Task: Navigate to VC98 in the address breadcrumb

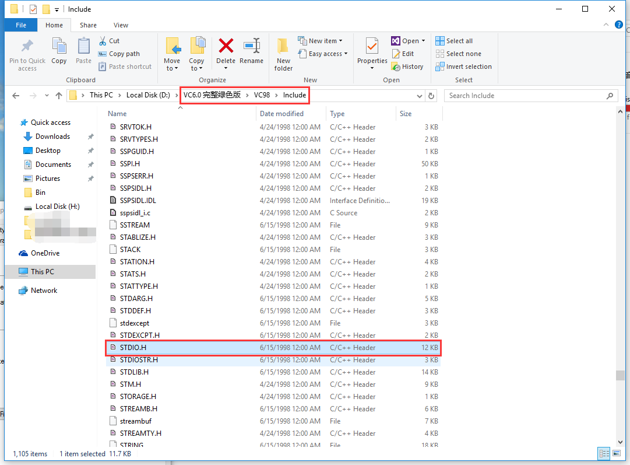Action: tap(262, 95)
